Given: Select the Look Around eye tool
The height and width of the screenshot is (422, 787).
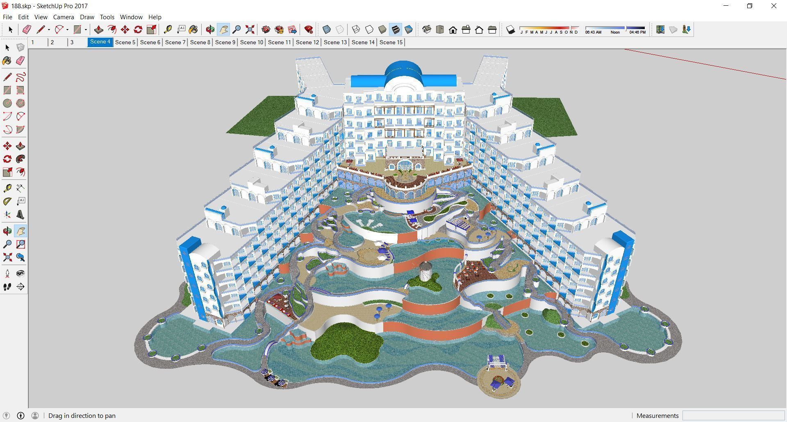Looking at the screenshot, I should [20, 274].
